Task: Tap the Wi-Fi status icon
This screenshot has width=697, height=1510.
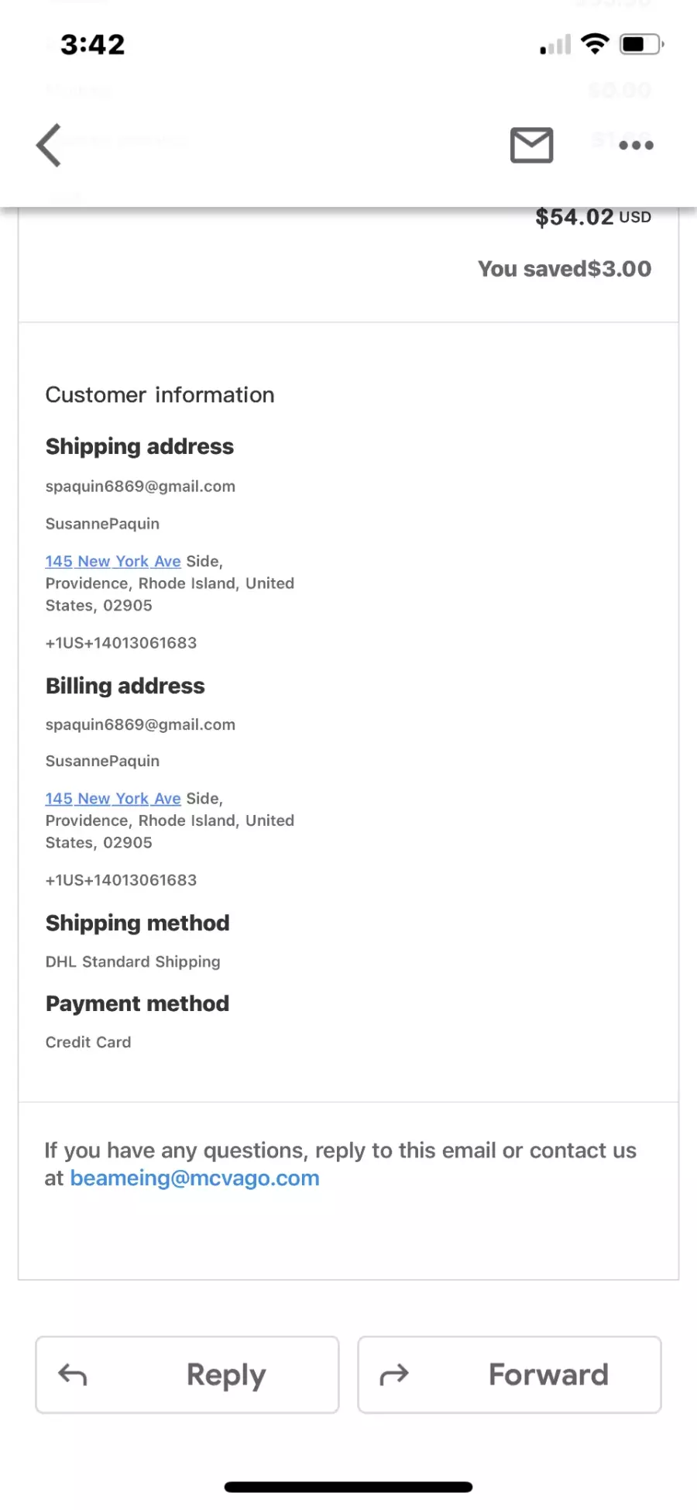Action: [595, 44]
